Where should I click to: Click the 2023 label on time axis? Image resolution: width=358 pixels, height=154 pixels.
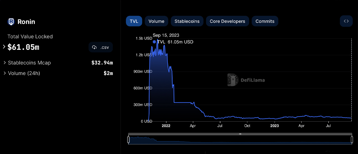[x=274, y=126]
